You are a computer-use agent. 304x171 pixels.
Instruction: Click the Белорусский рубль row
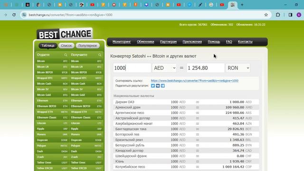[x=186, y=145]
